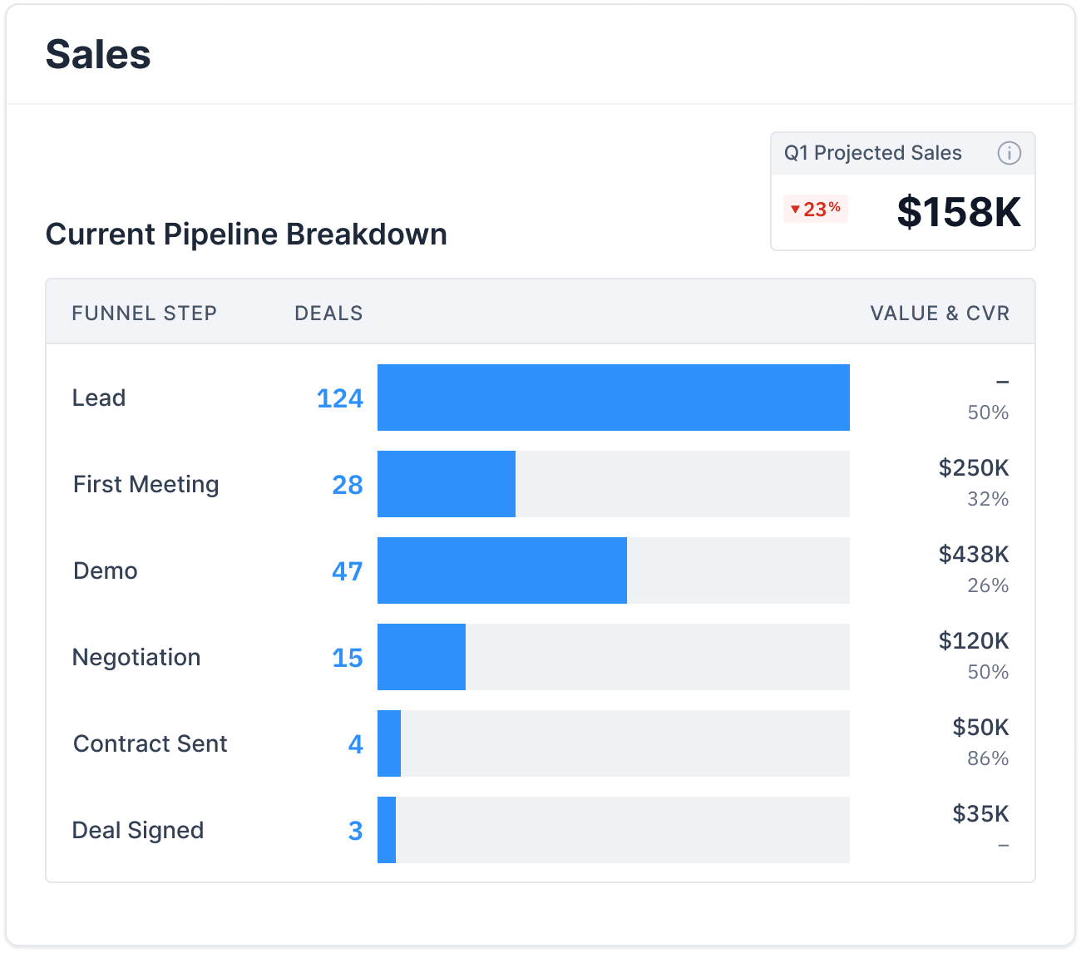Open the Demo deals count 47

click(x=347, y=571)
